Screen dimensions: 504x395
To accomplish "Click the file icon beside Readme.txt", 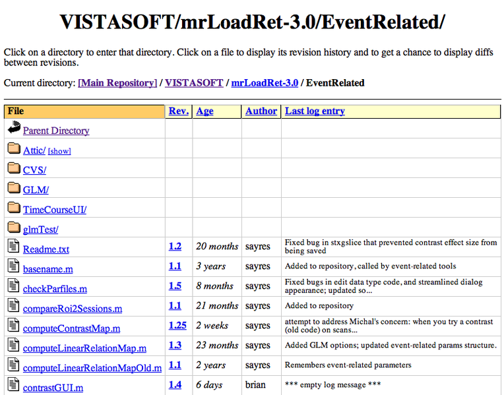I will click(x=14, y=247).
